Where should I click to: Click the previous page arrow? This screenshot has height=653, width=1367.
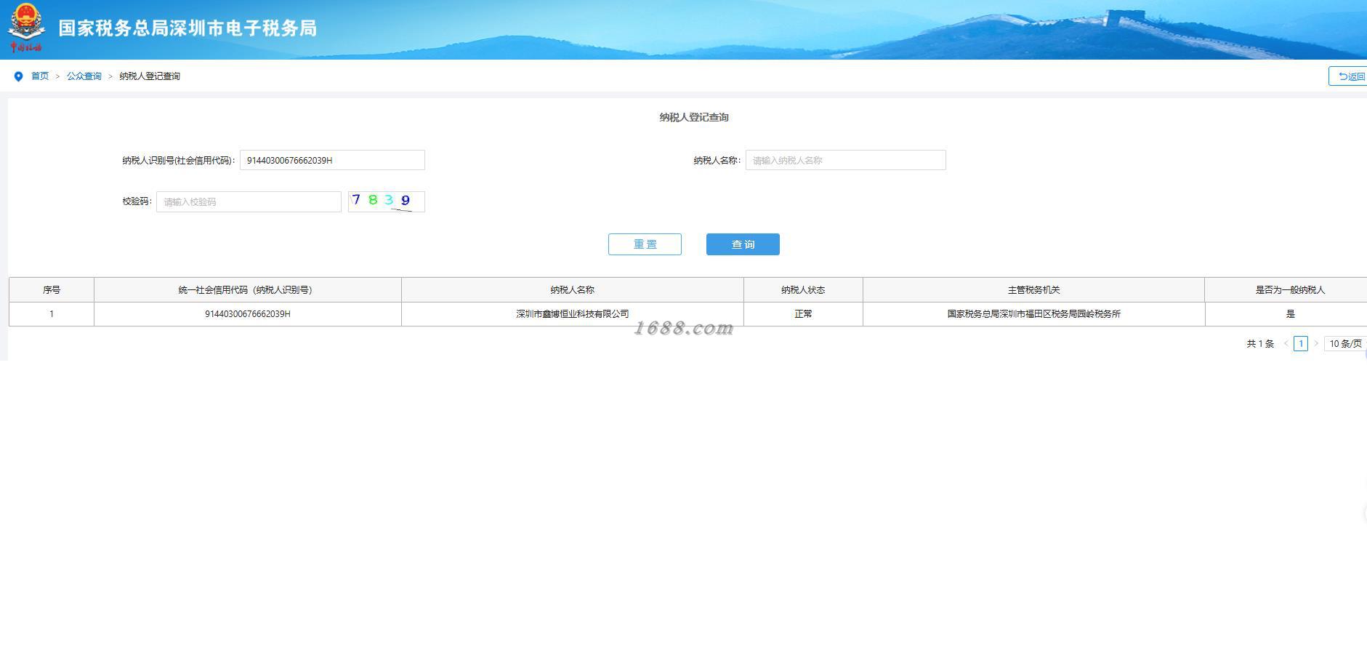pos(1286,344)
